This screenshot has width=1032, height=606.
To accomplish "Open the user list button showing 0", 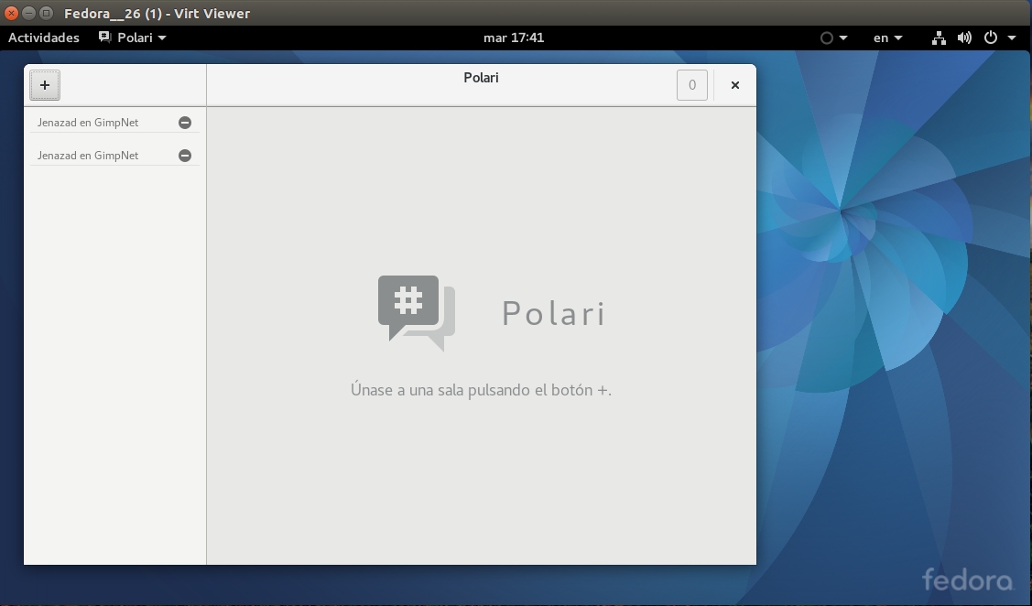I will [691, 85].
